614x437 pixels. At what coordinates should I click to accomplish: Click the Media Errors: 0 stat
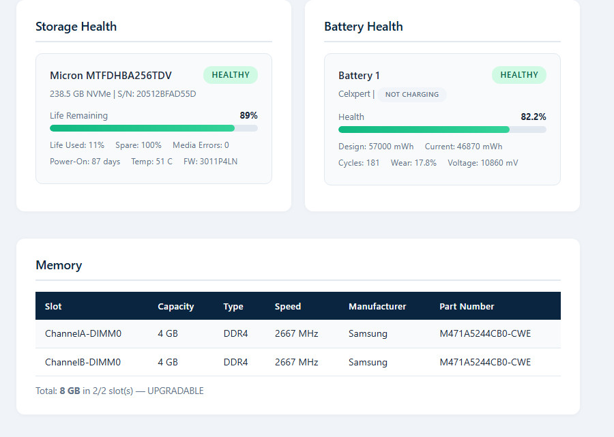(x=201, y=145)
